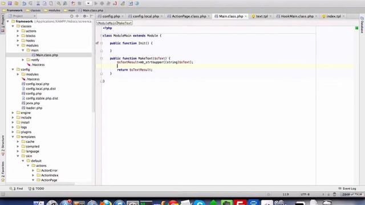This screenshot has width=365, height=205.
Task: Expand the engine folder
Action: (x=13, y=113)
